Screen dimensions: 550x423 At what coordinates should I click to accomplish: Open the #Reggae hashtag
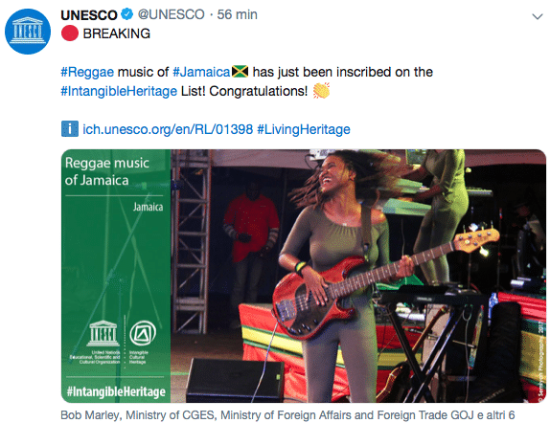(x=87, y=72)
